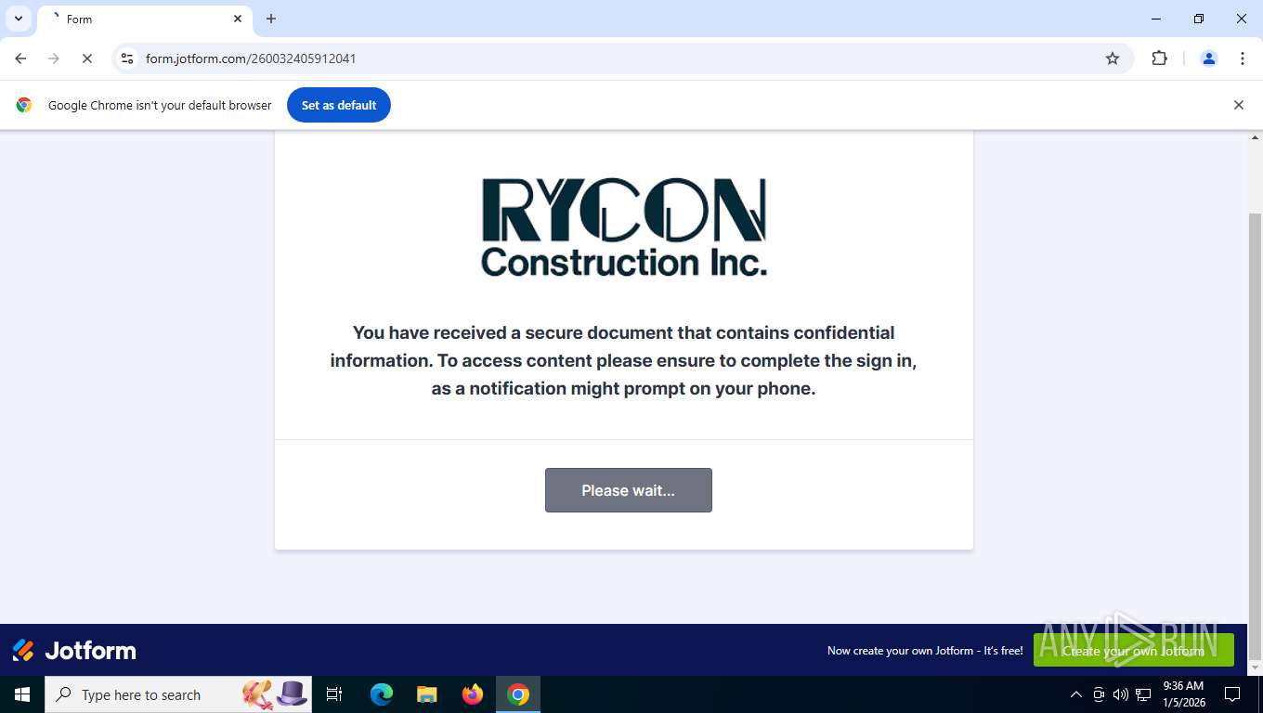Launch Microsoft Edge from the taskbar

[381, 694]
